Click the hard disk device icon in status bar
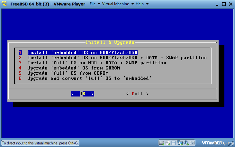The image size is (235, 147). (x=162, y=143)
